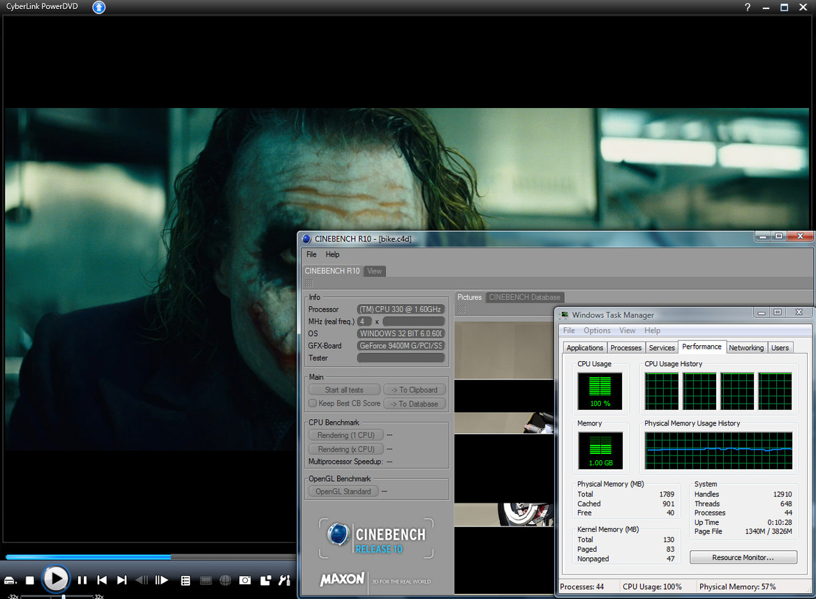The height and width of the screenshot is (599, 816).
Task: Open Task Manager View menu
Action: point(627,331)
